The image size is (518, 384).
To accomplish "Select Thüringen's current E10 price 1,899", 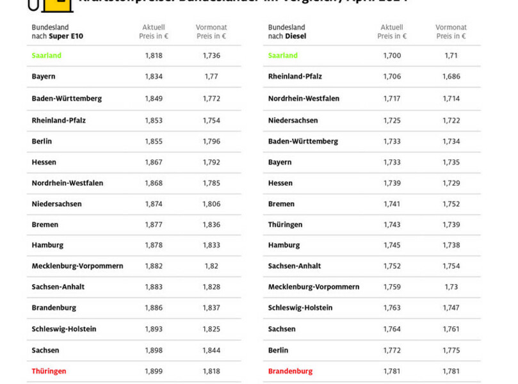I will pos(154,371).
